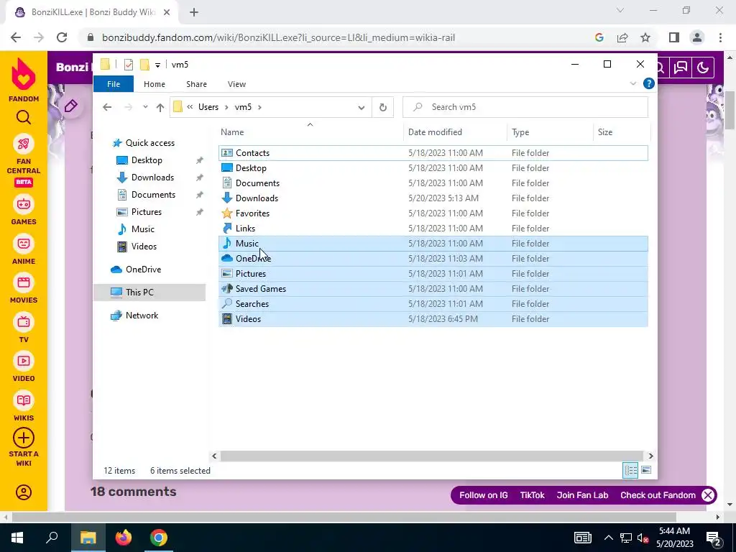Select the Videos film icon in file list
736x552 pixels.
tap(226, 318)
